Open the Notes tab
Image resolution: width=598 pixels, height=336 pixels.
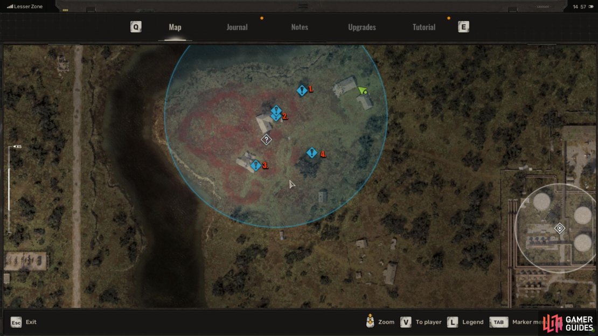click(x=300, y=27)
